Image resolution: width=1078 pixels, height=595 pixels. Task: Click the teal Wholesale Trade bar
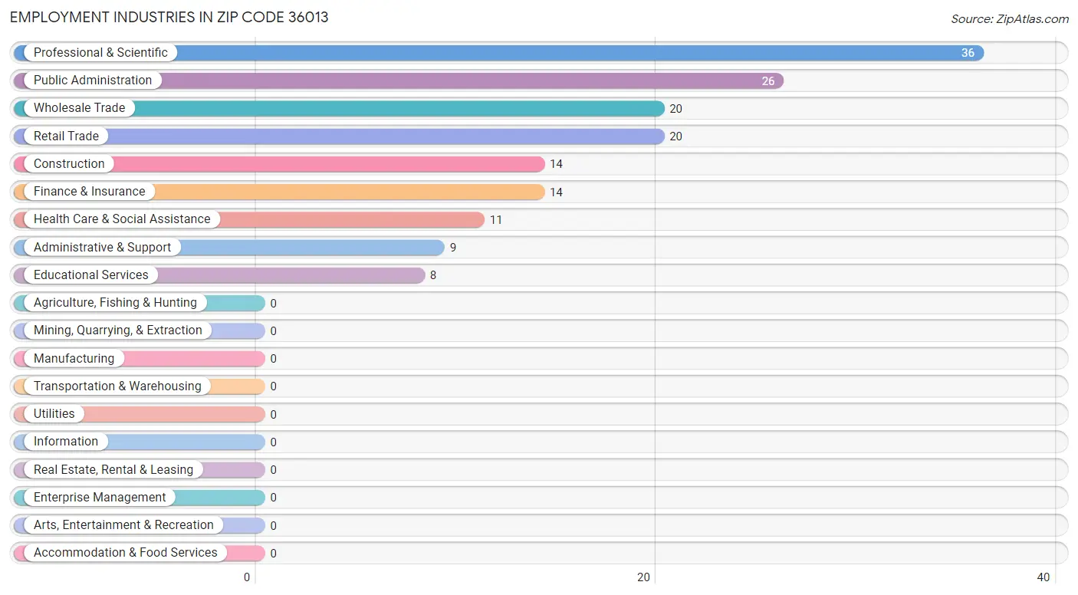pyautogui.click(x=339, y=108)
